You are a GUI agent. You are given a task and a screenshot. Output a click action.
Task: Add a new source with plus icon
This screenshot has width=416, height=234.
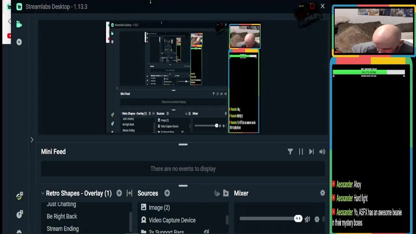tap(167, 193)
